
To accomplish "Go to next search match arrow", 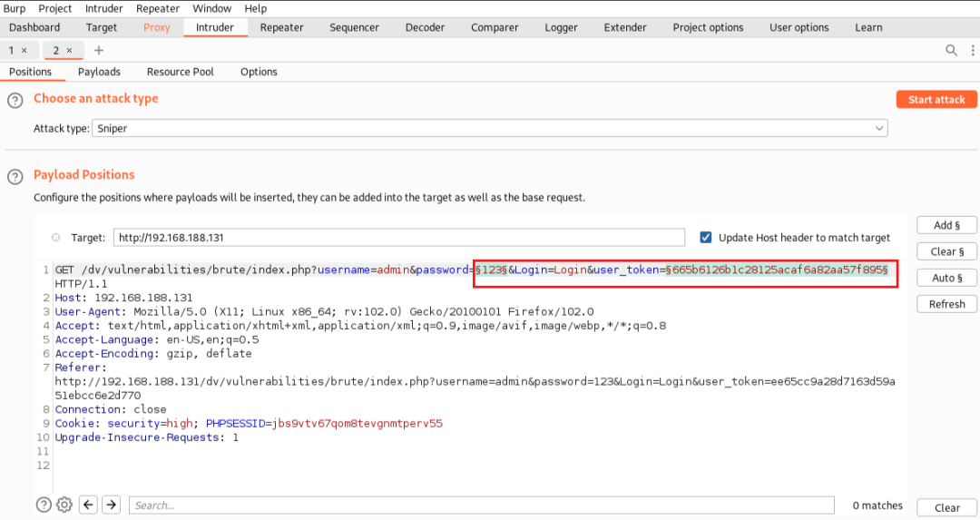I will coord(112,505).
